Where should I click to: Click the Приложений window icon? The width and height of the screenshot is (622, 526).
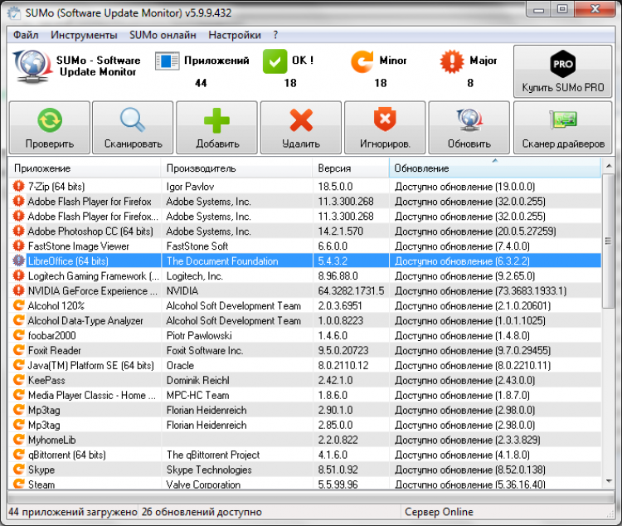tap(167, 61)
